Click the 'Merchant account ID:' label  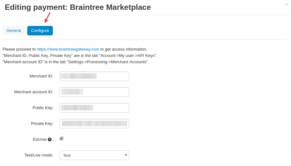coord(34,92)
